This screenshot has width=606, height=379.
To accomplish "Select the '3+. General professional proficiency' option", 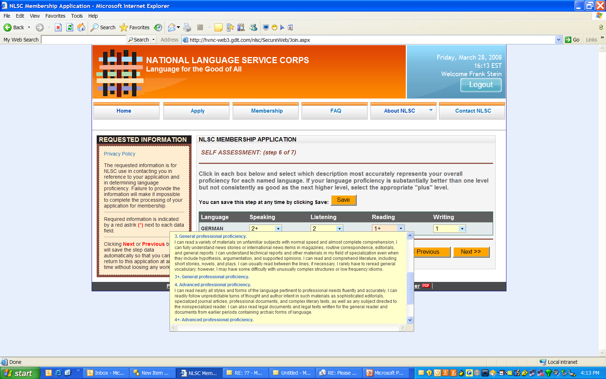I will 212,277.
